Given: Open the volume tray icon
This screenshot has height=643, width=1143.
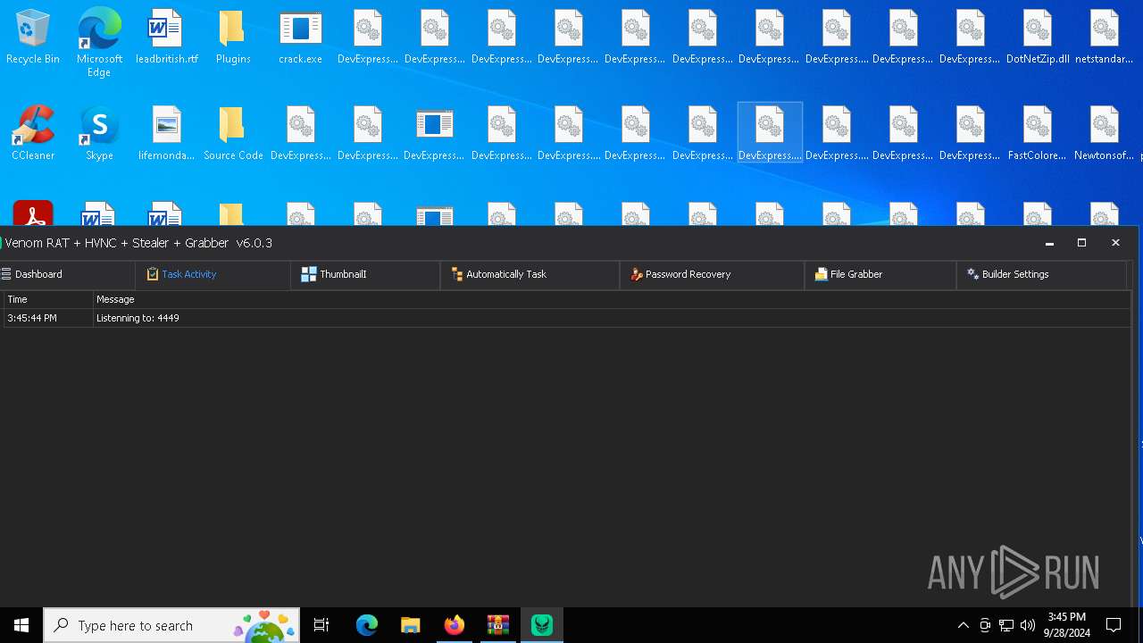Looking at the screenshot, I should [x=1028, y=625].
